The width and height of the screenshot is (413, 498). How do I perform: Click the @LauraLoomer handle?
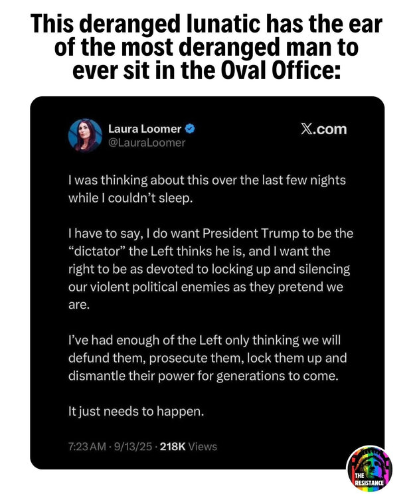[x=147, y=142]
